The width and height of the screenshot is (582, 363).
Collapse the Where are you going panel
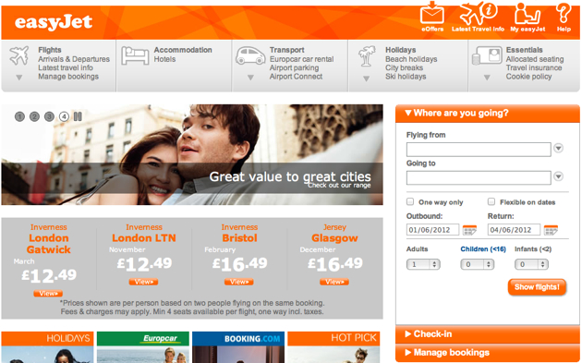(x=488, y=114)
